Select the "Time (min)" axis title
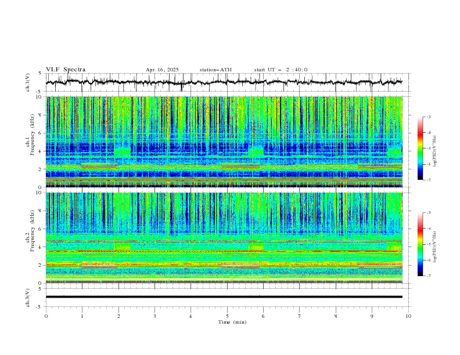This screenshot has width=460, height=355. [232, 322]
